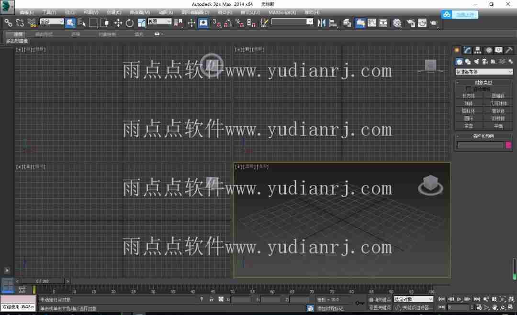Image resolution: width=517 pixels, height=315 pixels.
Task: Toggle the Graphite ribbon button
Action: [360, 23]
